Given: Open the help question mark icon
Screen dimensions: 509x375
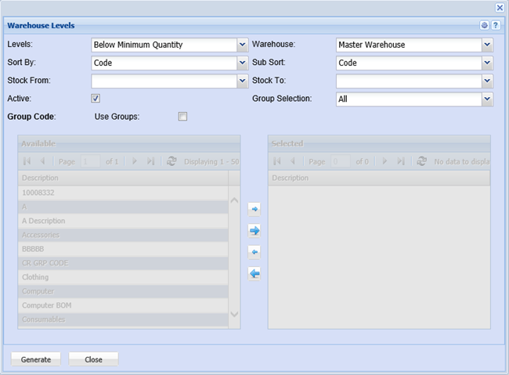Looking at the screenshot, I should tap(495, 25).
